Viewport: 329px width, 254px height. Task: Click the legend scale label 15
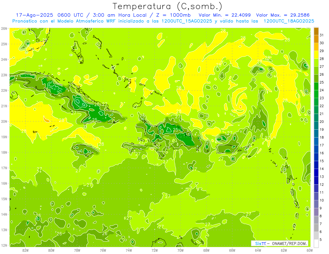click(322, 161)
